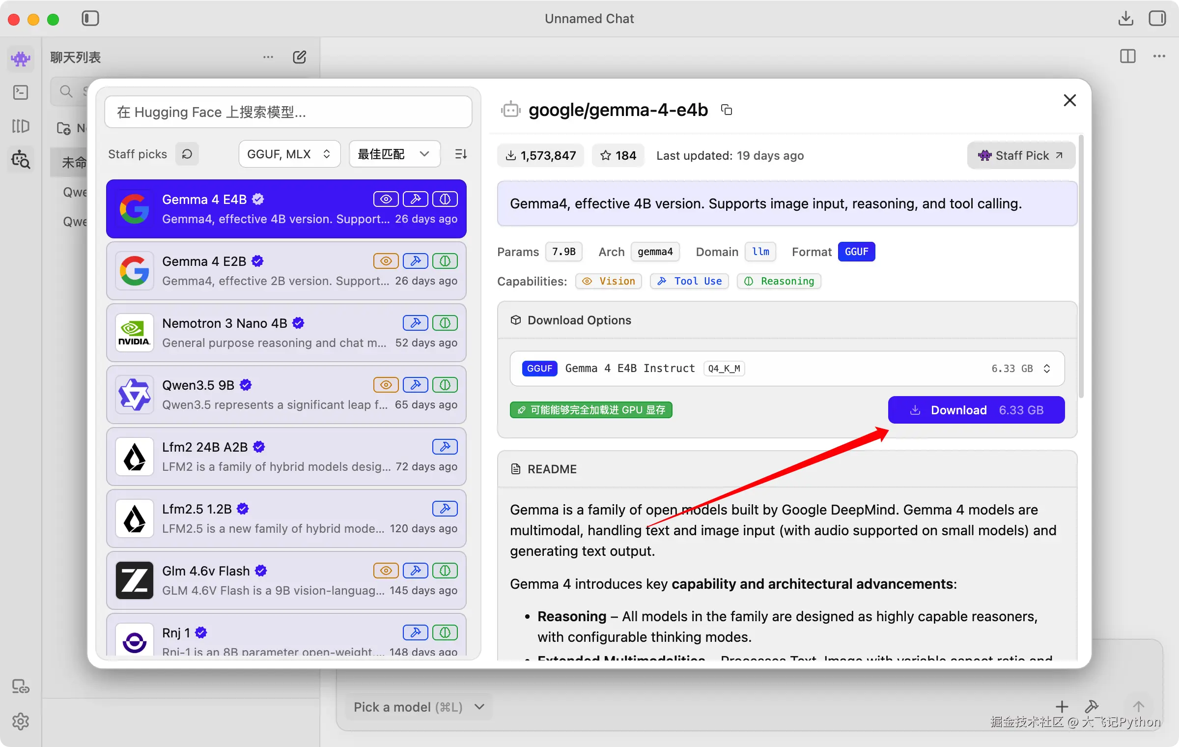Click the 1,573,847 downloads count
The height and width of the screenshot is (747, 1179).
pyautogui.click(x=540, y=156)
